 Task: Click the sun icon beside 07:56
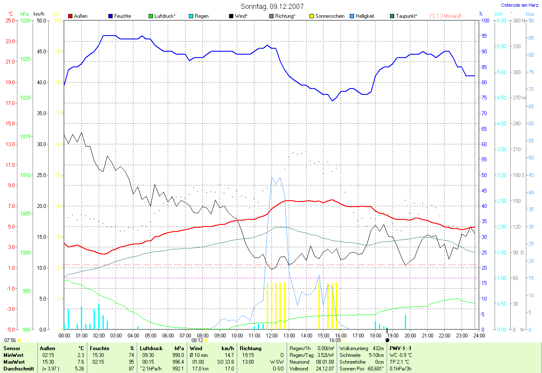click(19, 340)
